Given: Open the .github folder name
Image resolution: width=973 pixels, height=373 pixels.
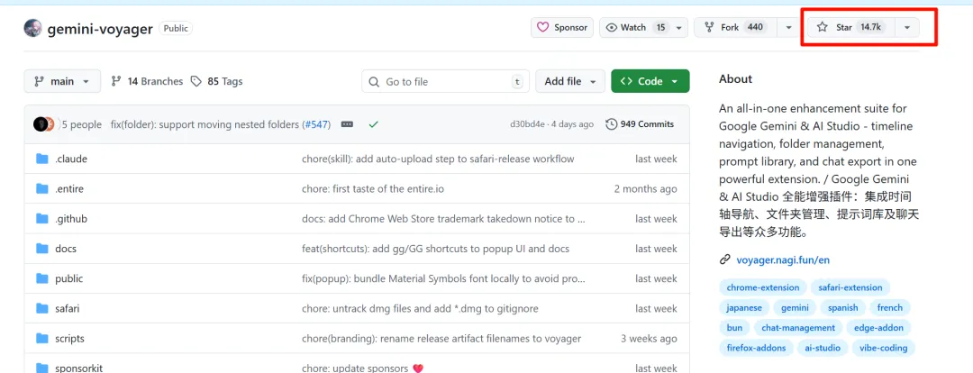Looking at the screenshot, I should pos(71,218).
